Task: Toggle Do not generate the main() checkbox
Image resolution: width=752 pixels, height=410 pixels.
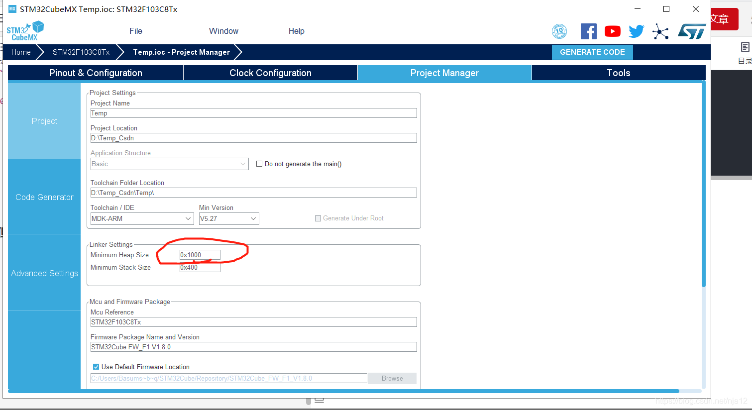Action: [259, 164]
